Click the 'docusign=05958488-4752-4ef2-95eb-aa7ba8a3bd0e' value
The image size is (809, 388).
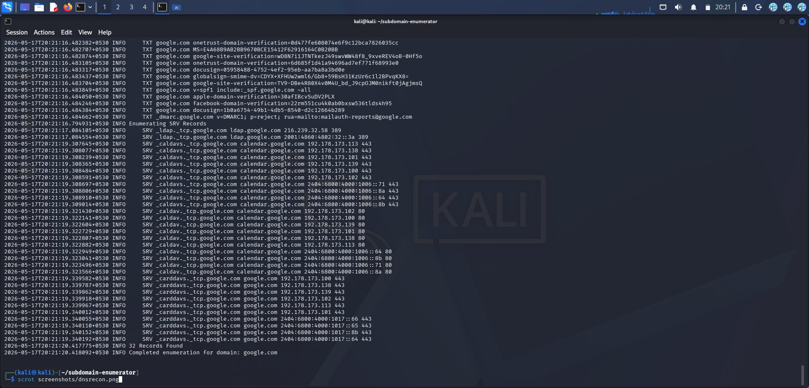coord(269,70)
